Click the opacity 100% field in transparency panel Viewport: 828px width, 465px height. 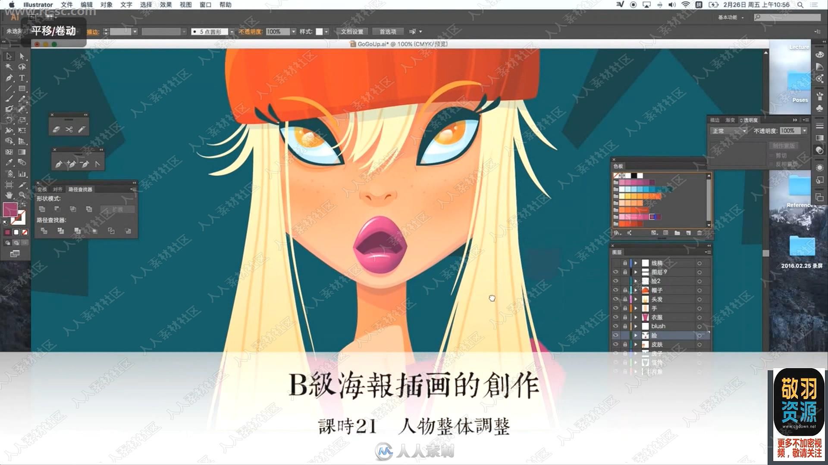tap(790, 131)
